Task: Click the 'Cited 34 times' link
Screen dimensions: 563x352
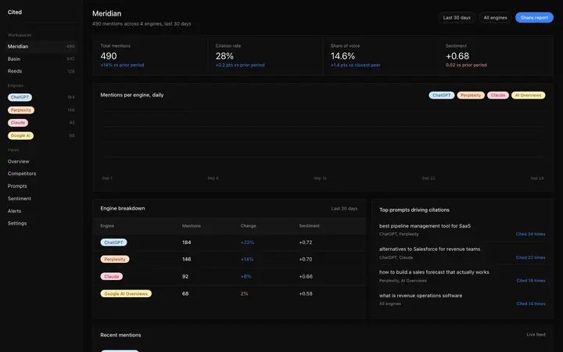Action: [530, 234]
